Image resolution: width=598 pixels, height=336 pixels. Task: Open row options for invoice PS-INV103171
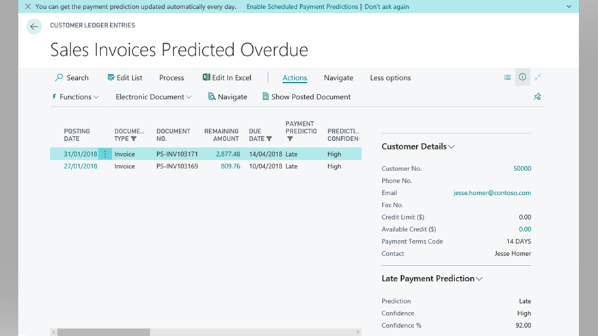(x=105, y=155)
